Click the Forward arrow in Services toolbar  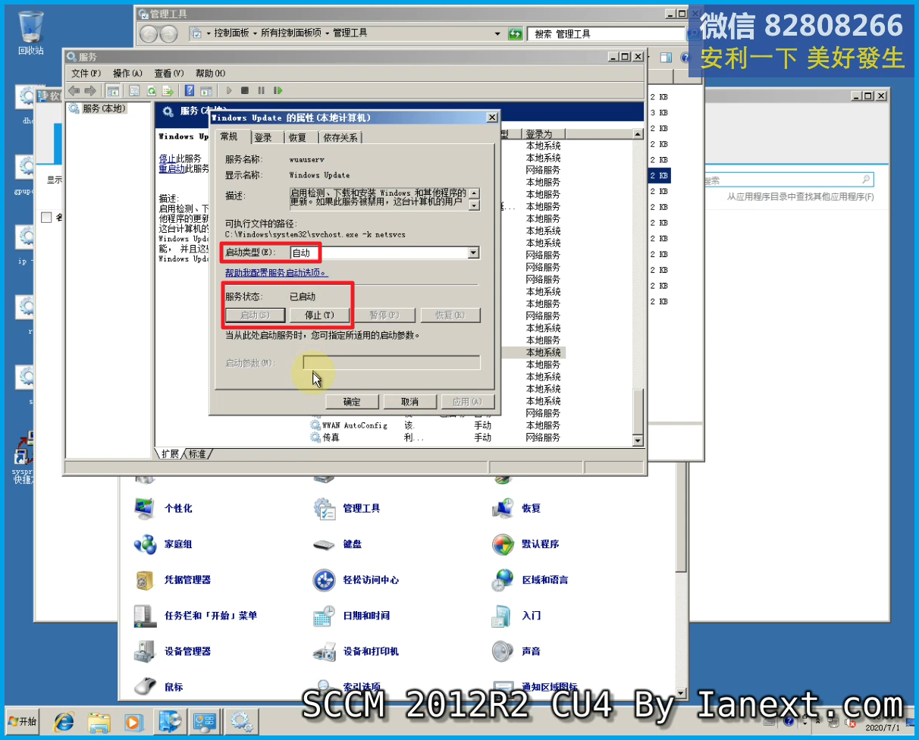90,90
